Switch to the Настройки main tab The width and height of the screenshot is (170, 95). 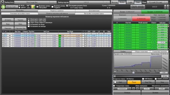coord(19,11)
